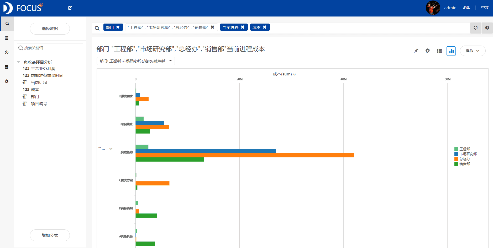Select the 前期准备商谈时间 column

[47, 75]
